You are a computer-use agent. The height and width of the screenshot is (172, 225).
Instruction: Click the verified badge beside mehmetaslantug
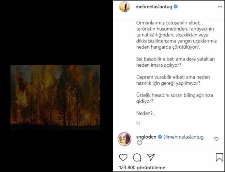[175, 6]
